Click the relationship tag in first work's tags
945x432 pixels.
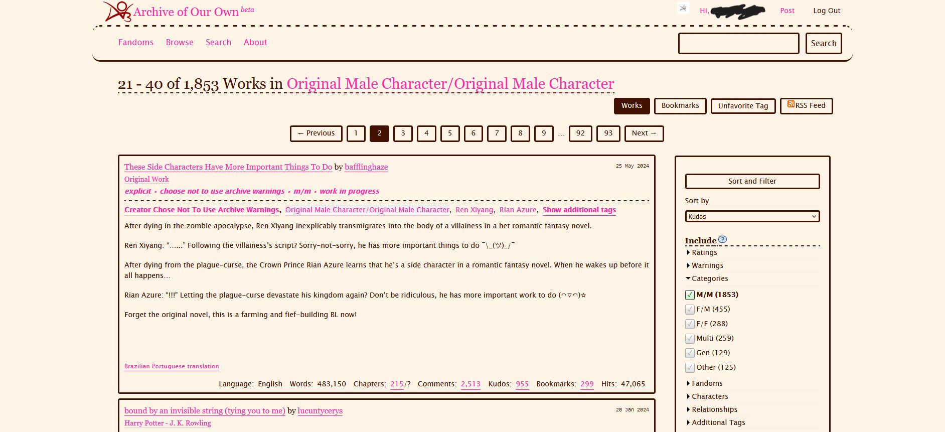tap(367, 210)
